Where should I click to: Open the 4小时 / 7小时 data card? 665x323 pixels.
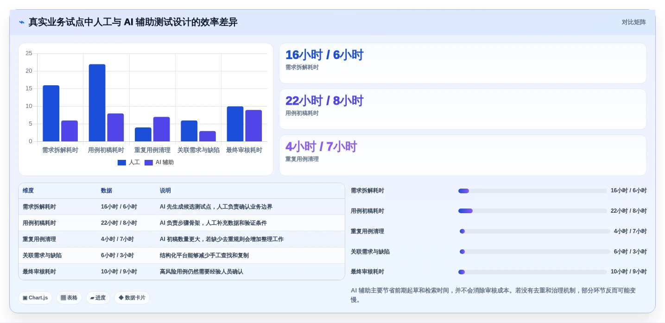[462, 155]
